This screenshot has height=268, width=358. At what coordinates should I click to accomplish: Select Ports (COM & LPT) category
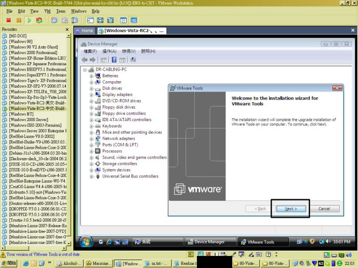pyautogui.click(x=120, y=145)
